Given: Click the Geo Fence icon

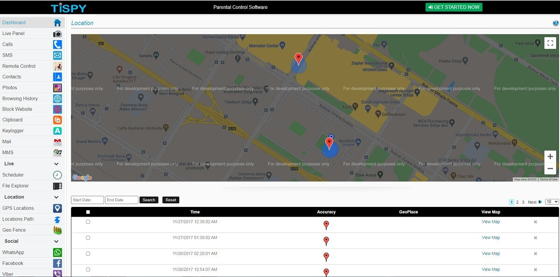Looking at the screenshot, I should click(x=57, y=230).
